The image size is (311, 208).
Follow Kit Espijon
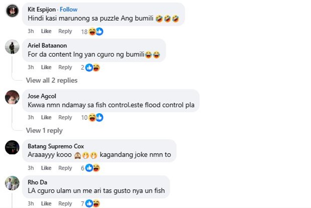69,9
